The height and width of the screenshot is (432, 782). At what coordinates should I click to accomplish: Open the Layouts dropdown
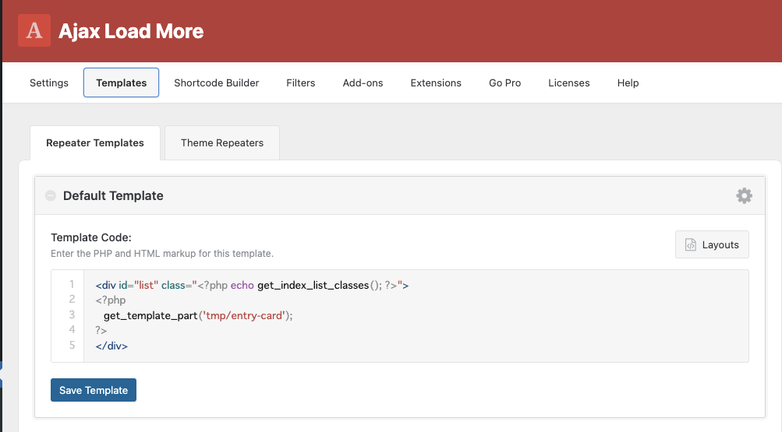click(x=712, y=244)
